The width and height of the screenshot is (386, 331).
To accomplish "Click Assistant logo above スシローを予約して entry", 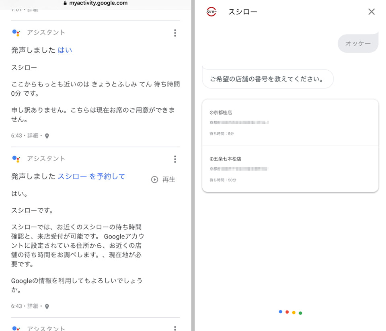I will [16, 159].
